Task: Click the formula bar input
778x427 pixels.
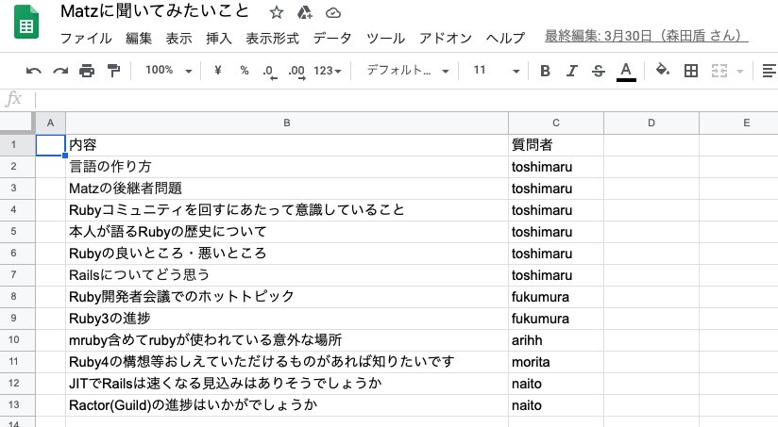Action: click(x=407, y=100)
